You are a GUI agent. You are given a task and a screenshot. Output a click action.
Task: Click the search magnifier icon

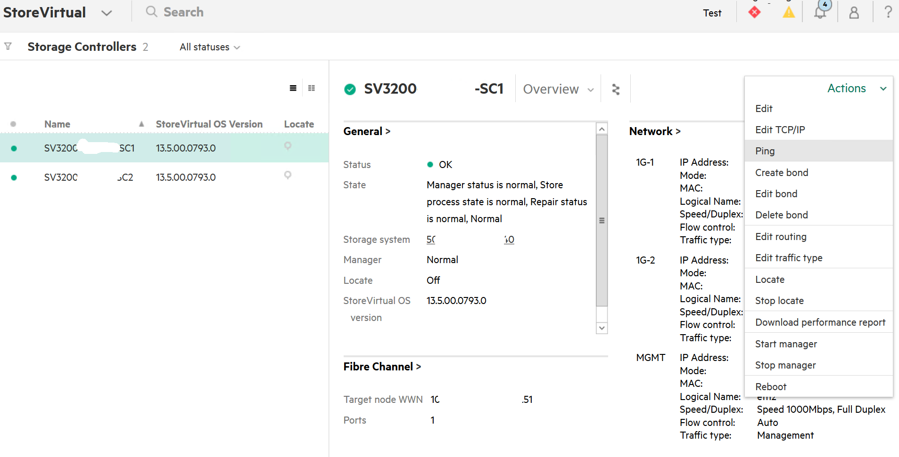pos(151,11)
